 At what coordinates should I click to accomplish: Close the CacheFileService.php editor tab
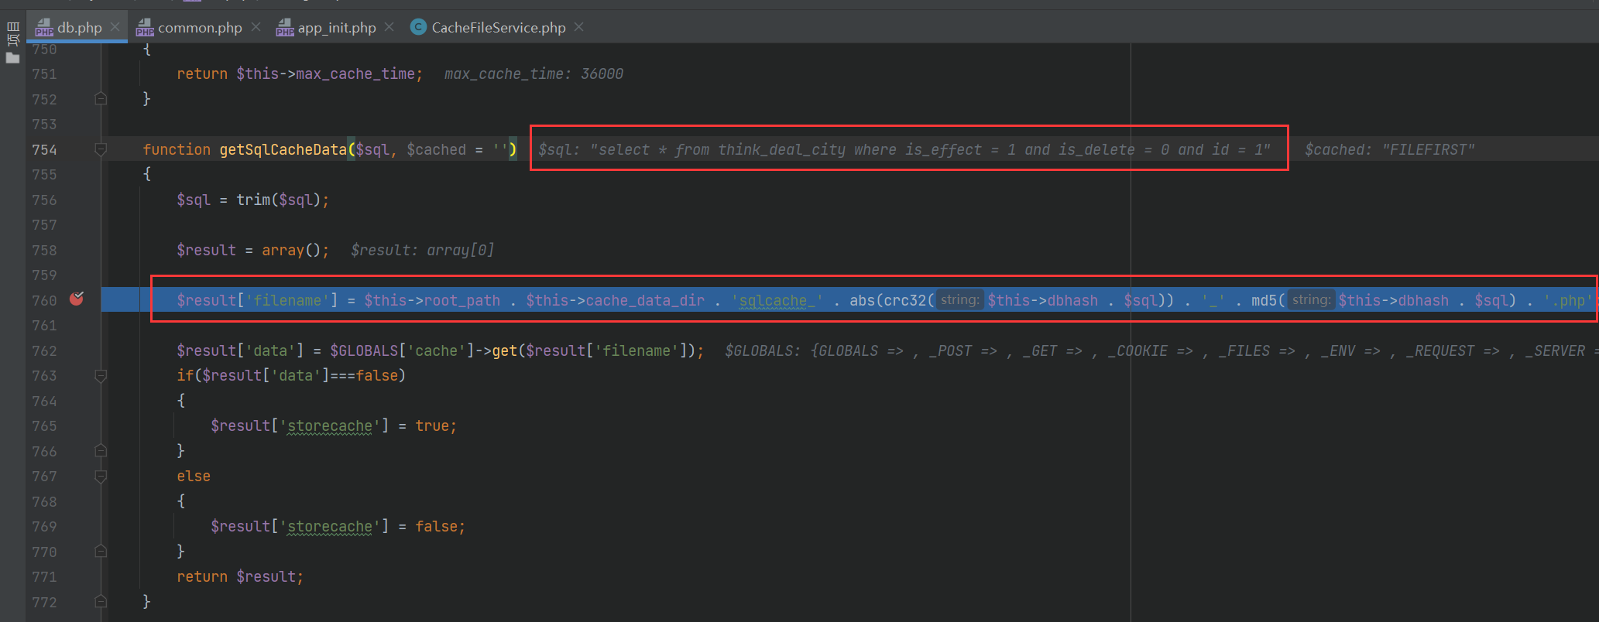click(579, 27)
